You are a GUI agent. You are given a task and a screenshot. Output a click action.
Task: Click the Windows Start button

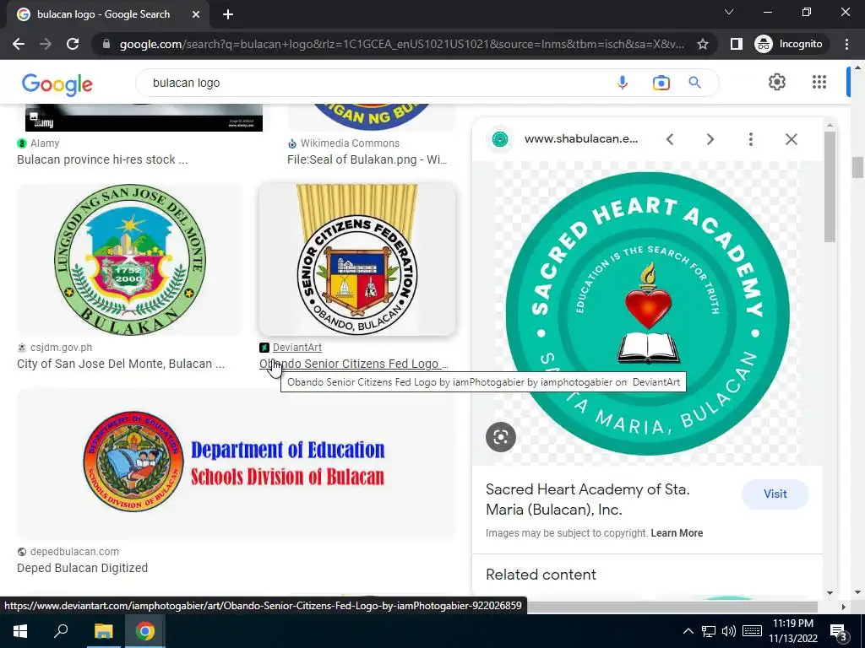[x=20, y=631]
